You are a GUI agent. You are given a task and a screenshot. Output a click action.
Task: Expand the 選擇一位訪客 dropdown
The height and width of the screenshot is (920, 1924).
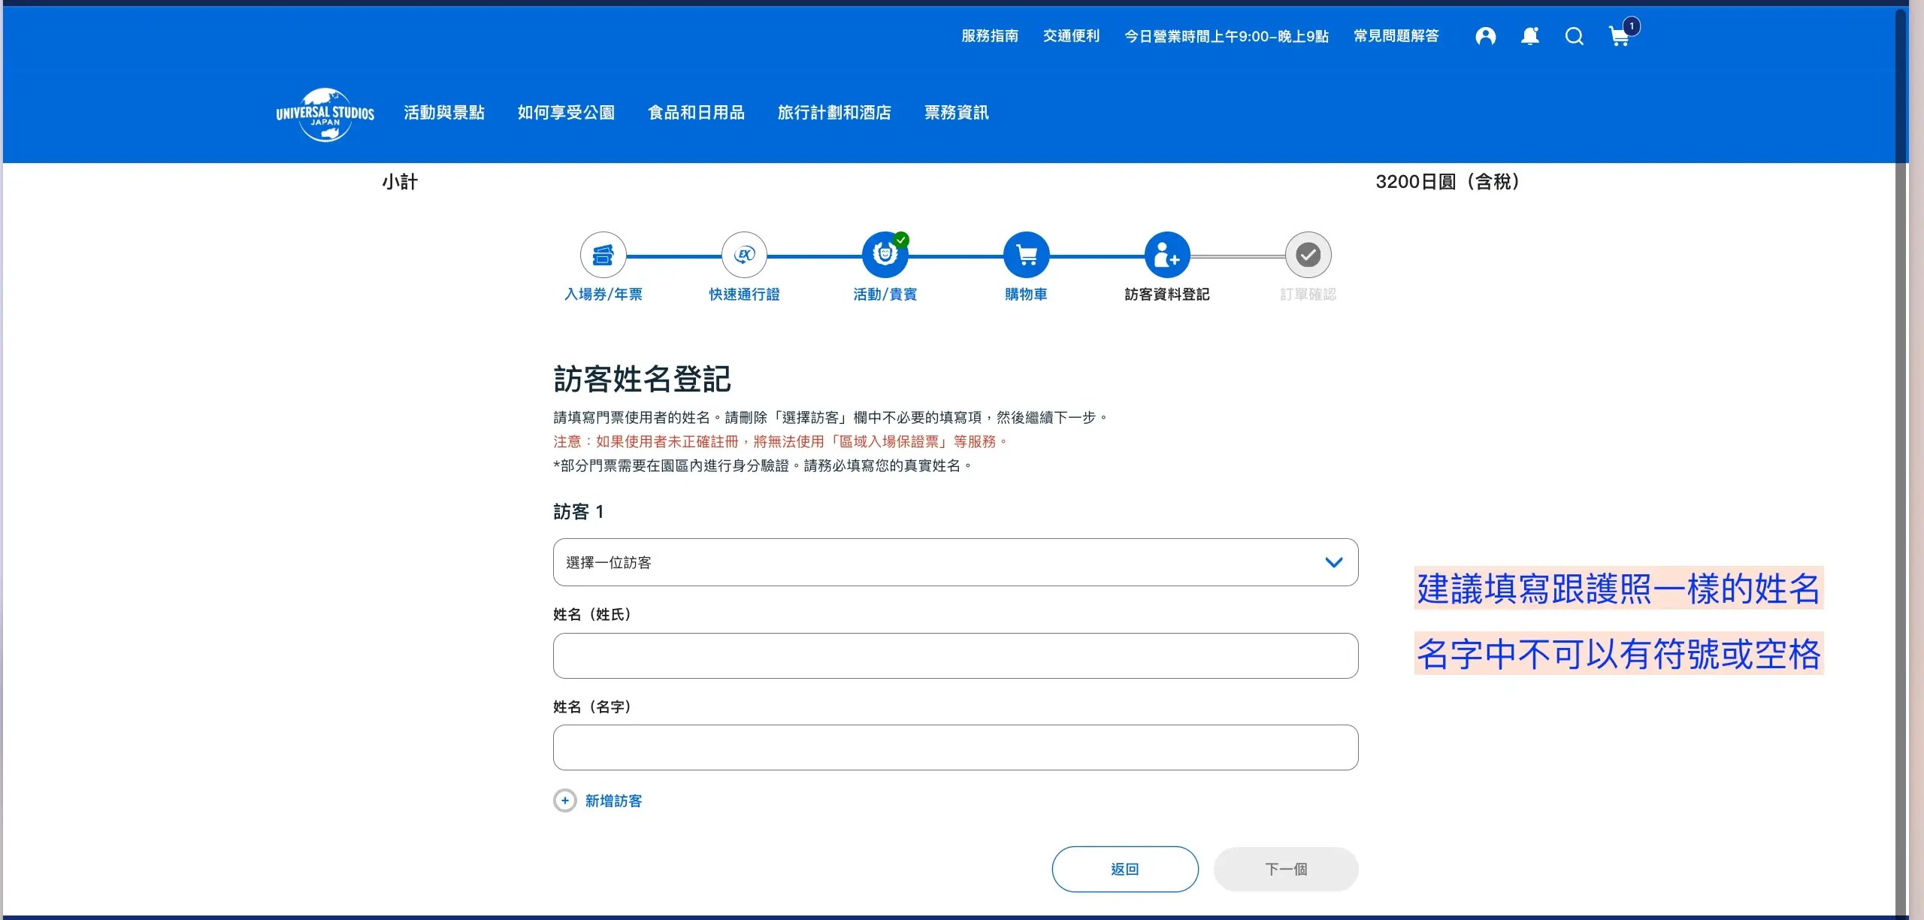pos(955,562)
